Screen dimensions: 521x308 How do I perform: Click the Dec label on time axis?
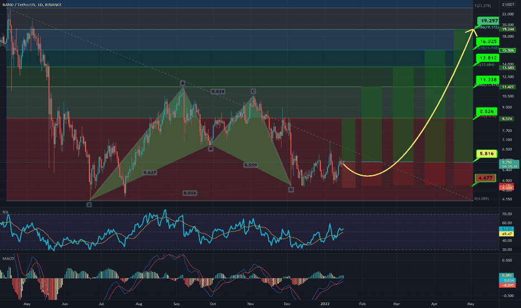[287, 304]
